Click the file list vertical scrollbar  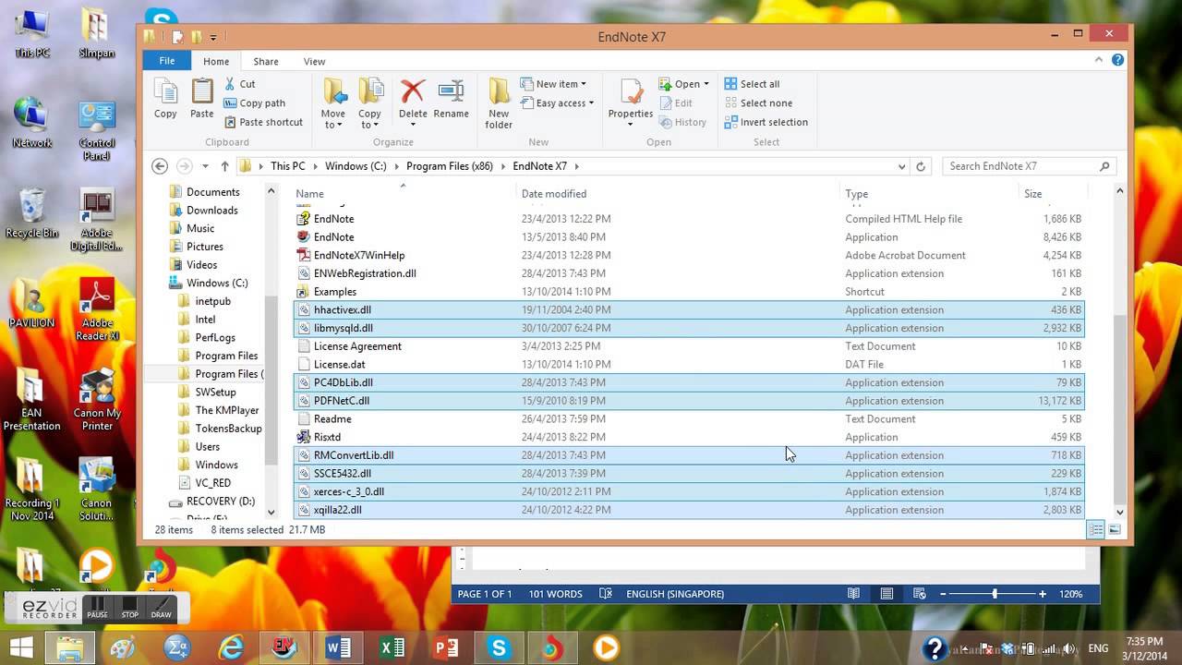[x=1120, y=408]
